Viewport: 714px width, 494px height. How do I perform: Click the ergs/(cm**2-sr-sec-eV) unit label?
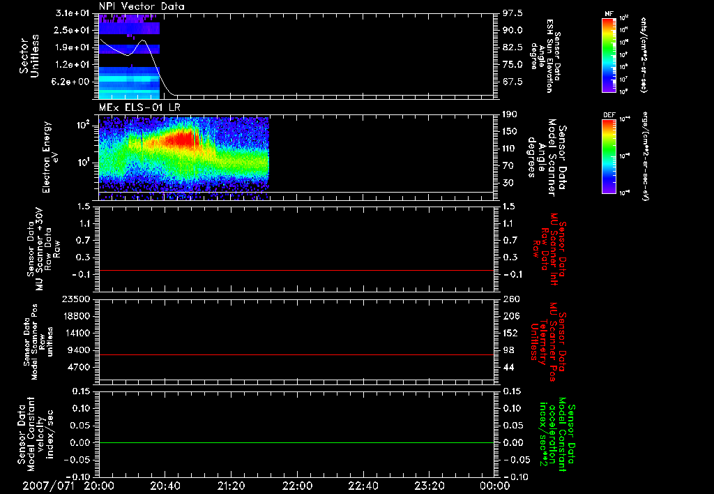645,156
